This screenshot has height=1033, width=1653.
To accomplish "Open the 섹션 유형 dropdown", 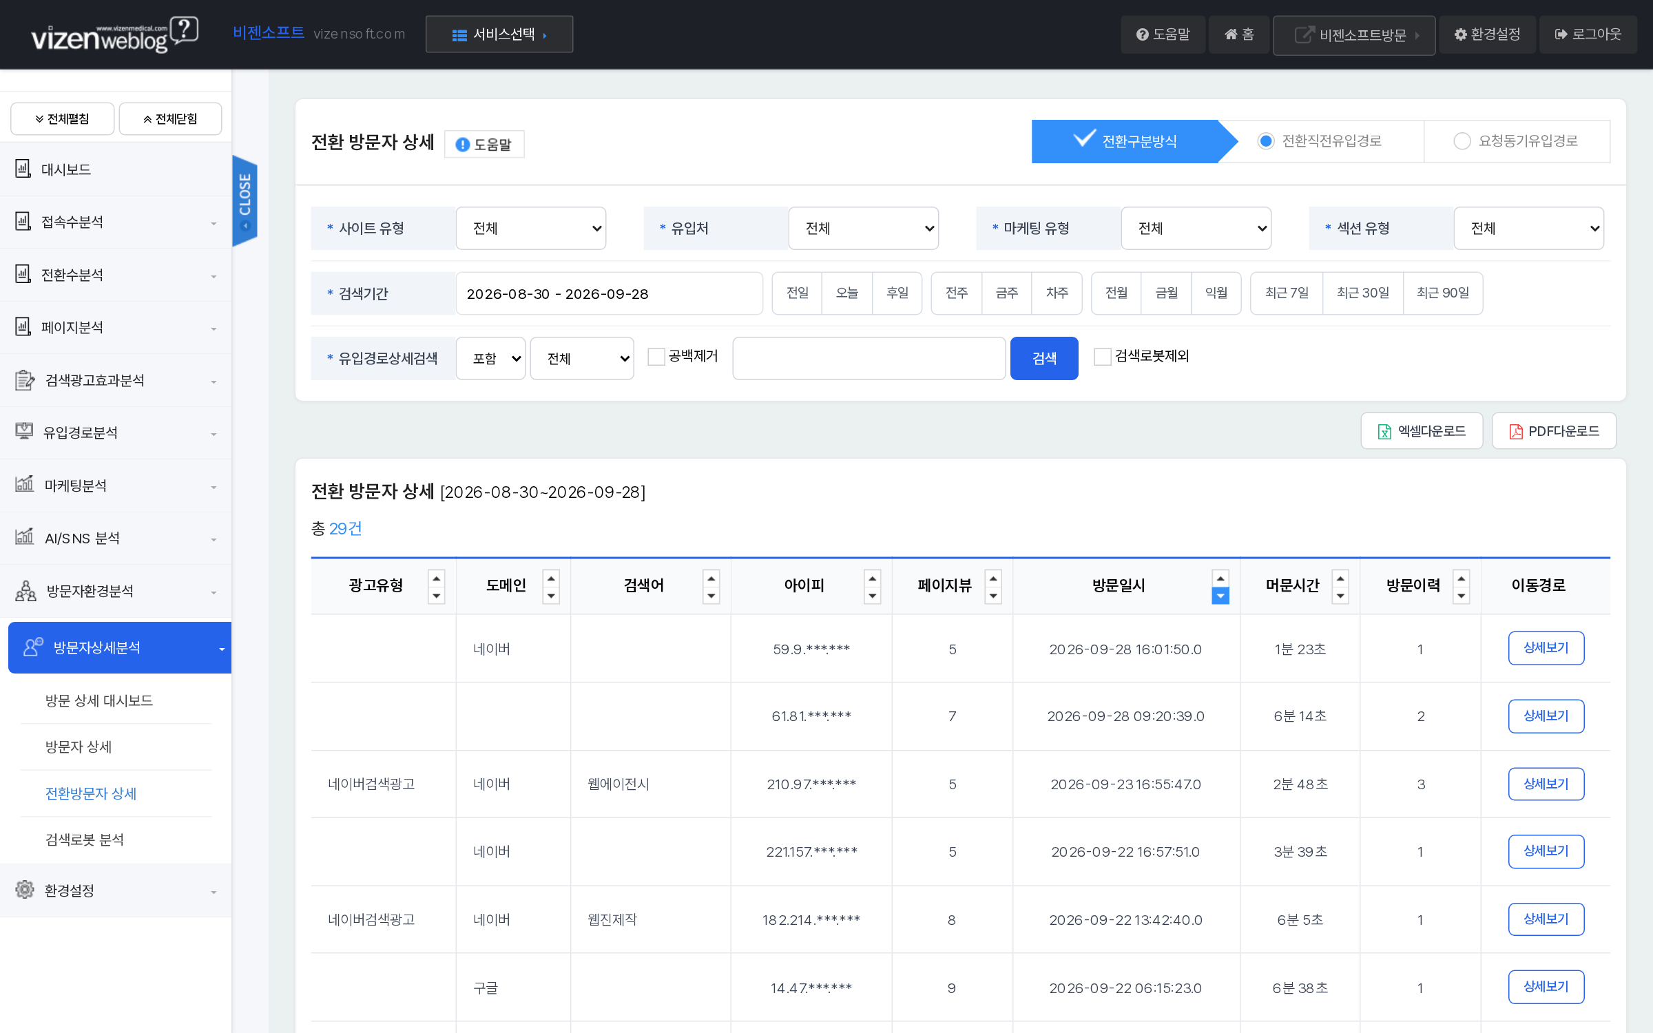I will click(x=1529, y=228).
